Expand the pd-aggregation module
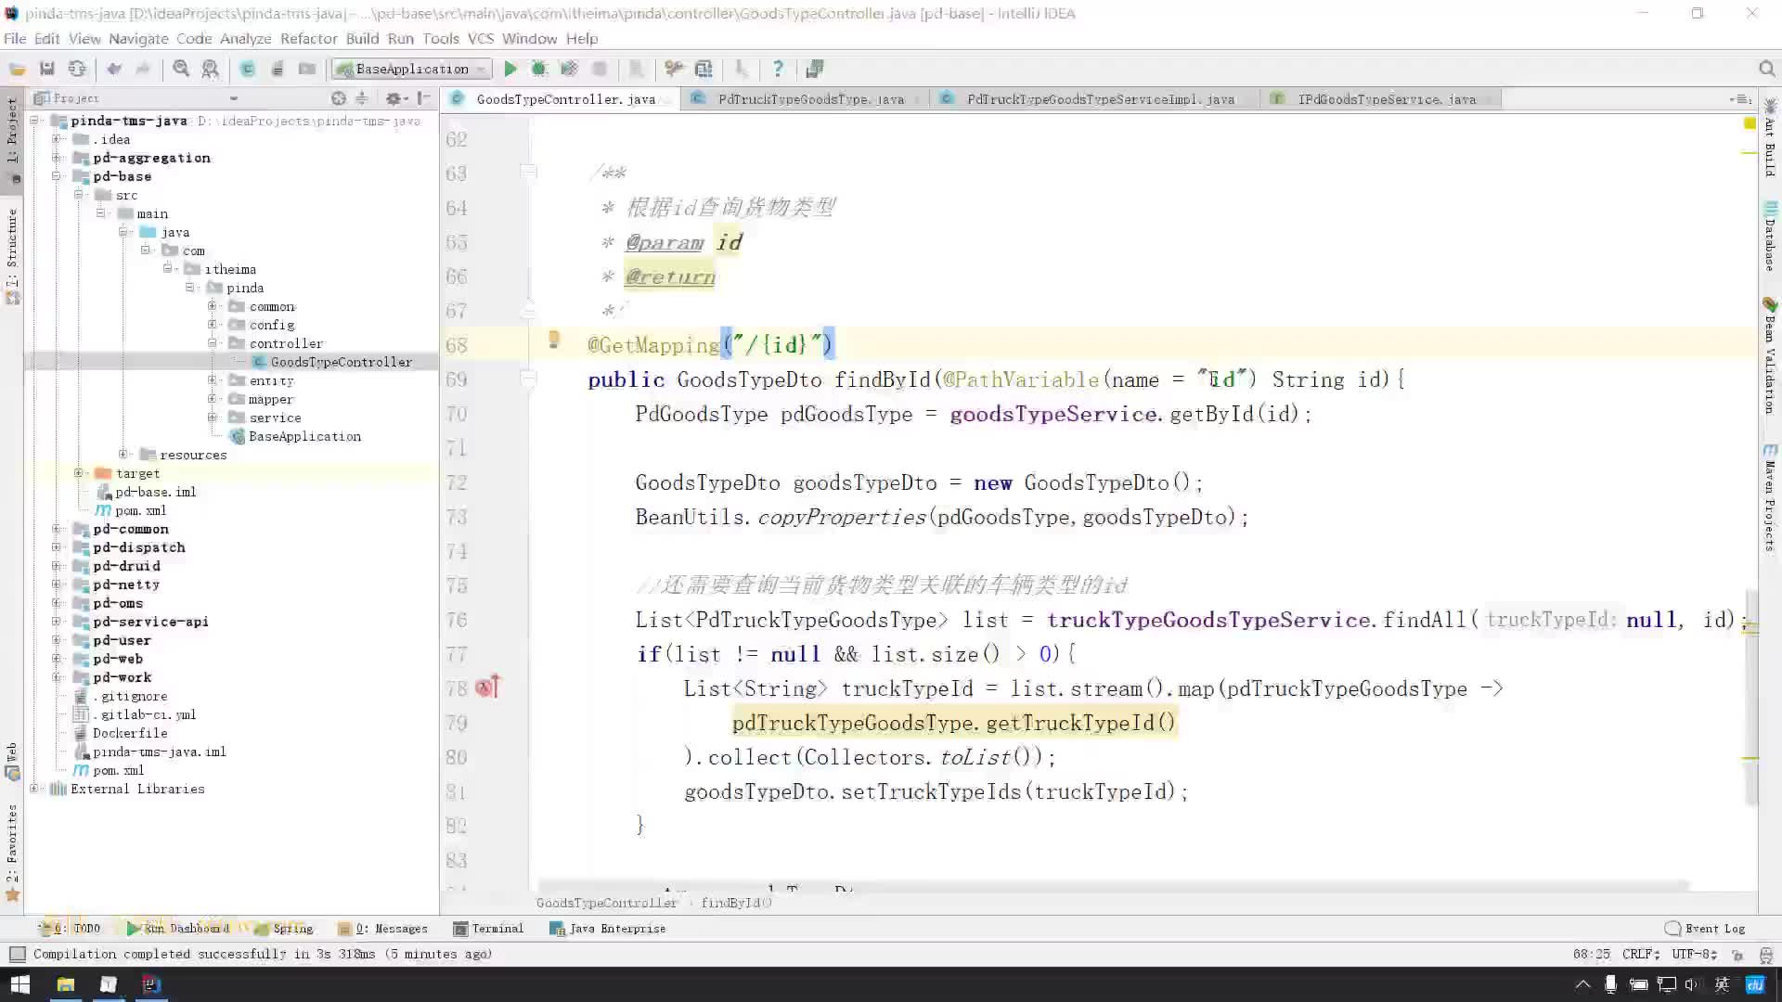Image resolution: width=1782 pixels, height=1002 pixels. (57, 158)
